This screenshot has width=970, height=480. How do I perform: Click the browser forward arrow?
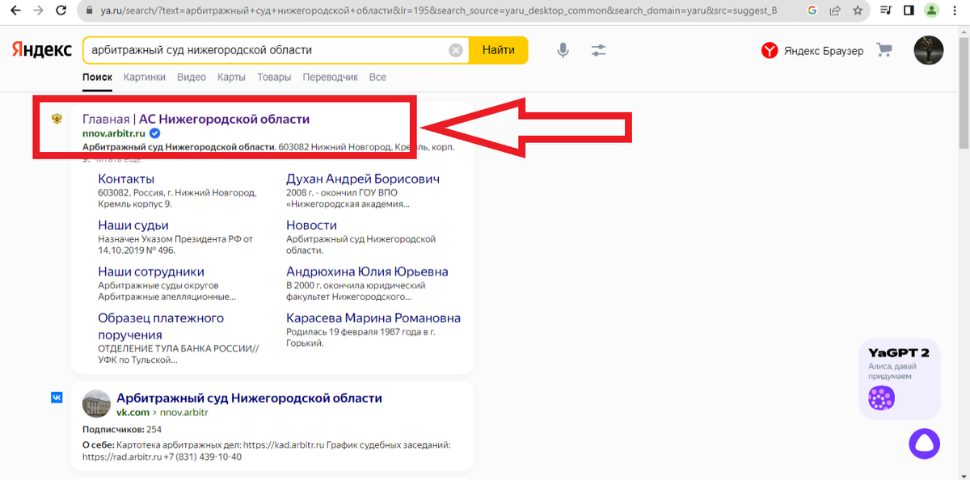(x=38, y=11)
